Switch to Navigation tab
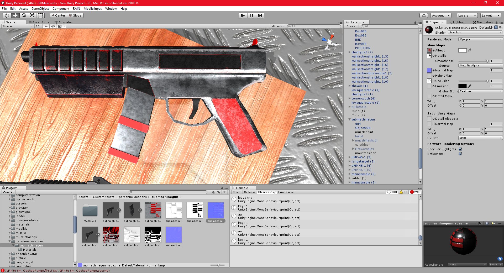The image size is (504, 273). pyautogui.click(x=483, y=22)
